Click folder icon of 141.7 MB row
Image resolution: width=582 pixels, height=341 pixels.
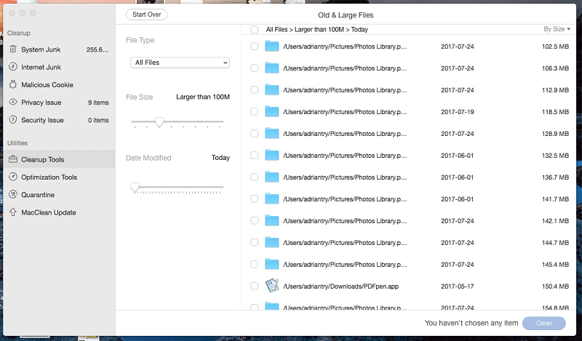[271, 199]
